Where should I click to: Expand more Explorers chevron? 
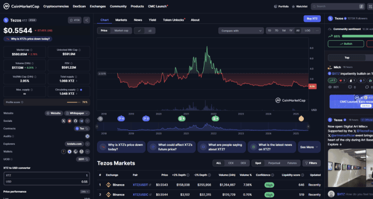tap(88, 144)
